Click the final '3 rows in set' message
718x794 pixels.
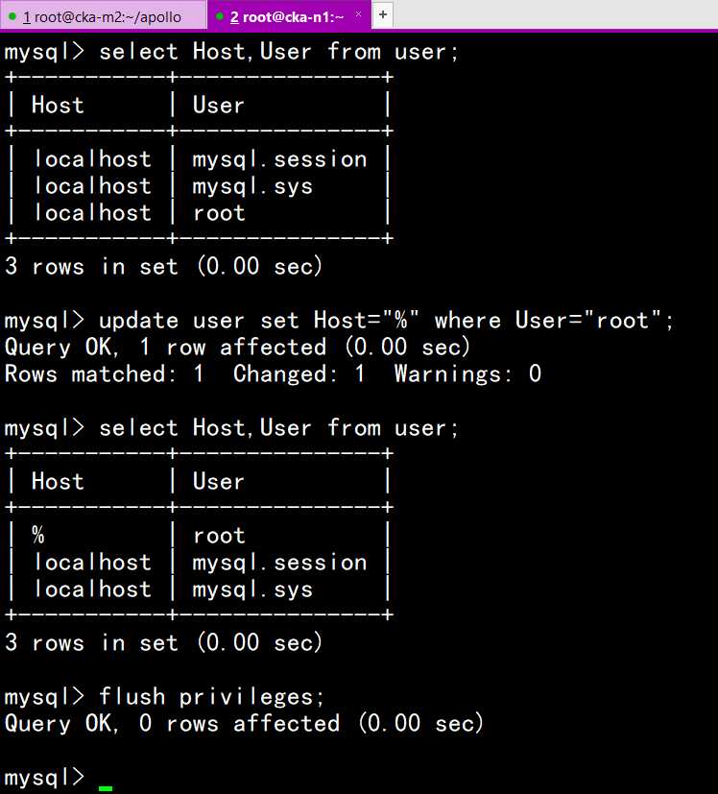pos(163,643)
